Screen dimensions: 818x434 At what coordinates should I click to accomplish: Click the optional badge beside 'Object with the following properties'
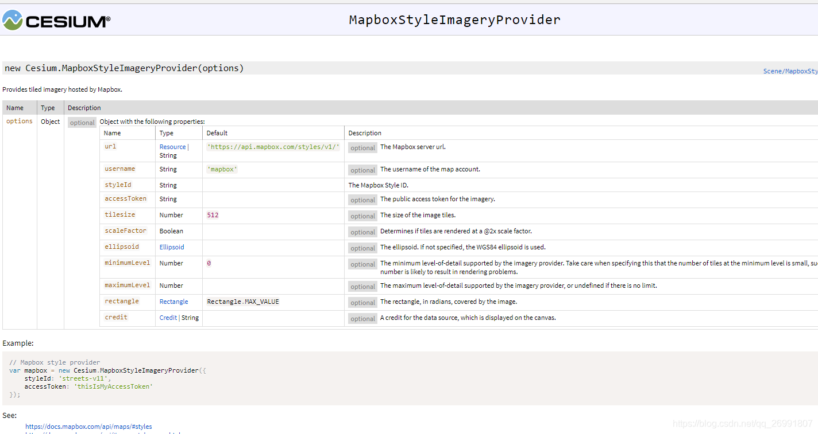82,123
